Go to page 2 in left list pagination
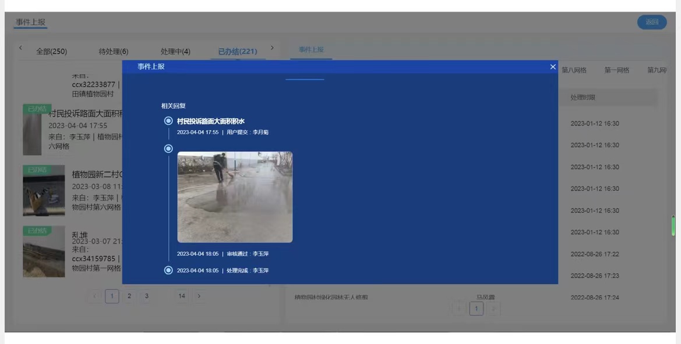 (129, 296)
